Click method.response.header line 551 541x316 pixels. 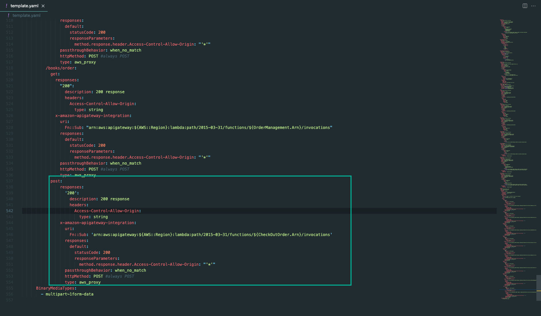pyautogui.click(x=147, y=264)
